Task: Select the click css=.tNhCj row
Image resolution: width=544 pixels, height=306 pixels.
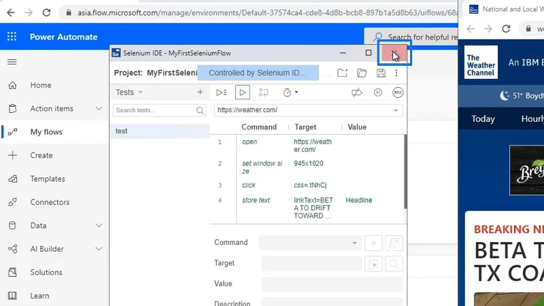Action: click(x=307, y=185)
